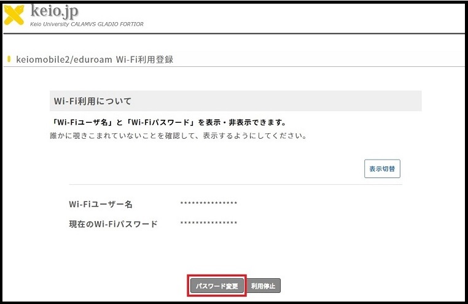Click the yellow crossed-pens Keio logo
This screenshot has width=468, height=304.
tap(15, 15)
